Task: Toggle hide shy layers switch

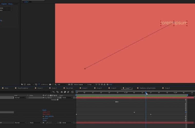Action: (62, 92)
